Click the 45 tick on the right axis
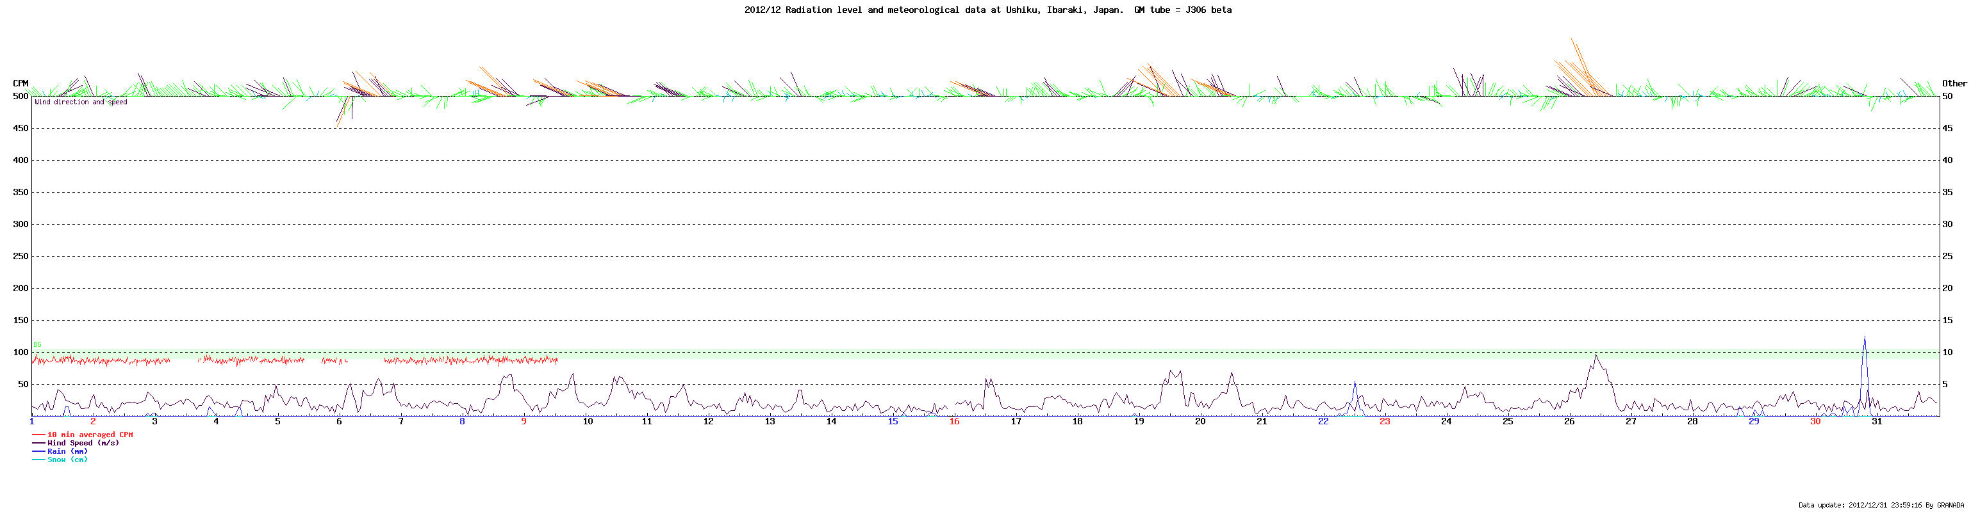Image resolution: width=1971 pixels, height=512 pixels. [1947, 129]
